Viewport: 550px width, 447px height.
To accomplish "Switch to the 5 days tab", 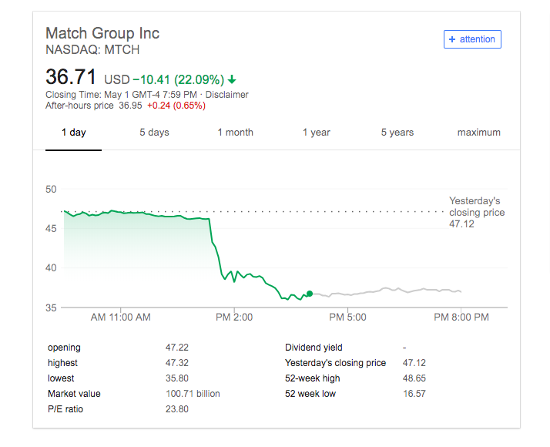I will click(154, 133).
